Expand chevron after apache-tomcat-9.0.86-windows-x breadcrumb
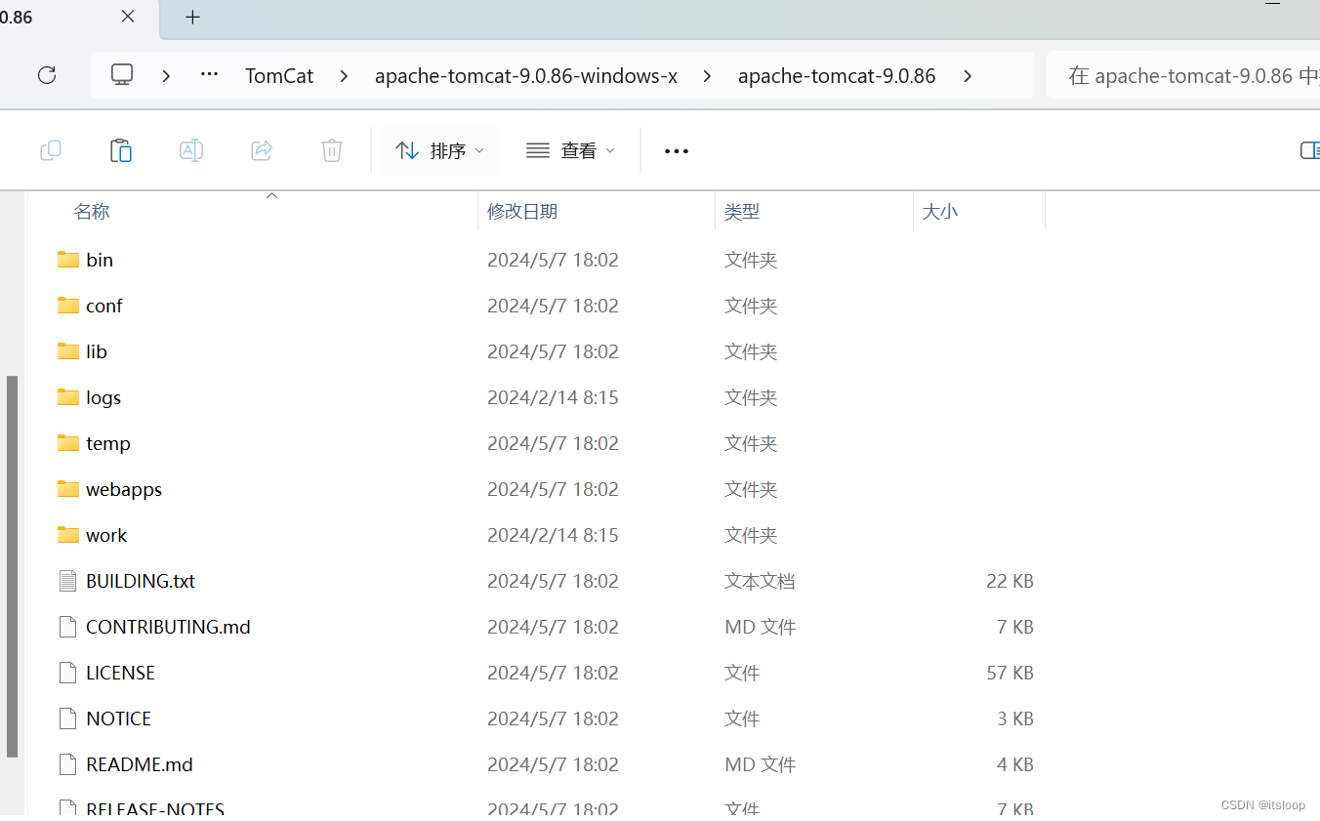This screenshot has width=1320, height=821. 707,75
